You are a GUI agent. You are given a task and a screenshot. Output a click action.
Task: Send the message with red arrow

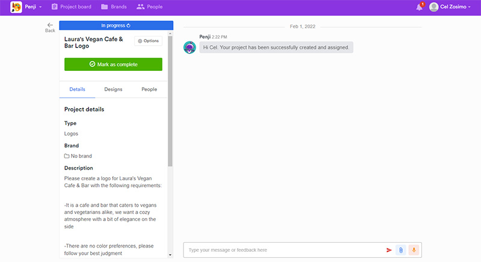(389, 250)
